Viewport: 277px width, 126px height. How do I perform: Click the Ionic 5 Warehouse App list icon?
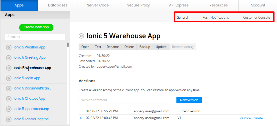(9, 68)
